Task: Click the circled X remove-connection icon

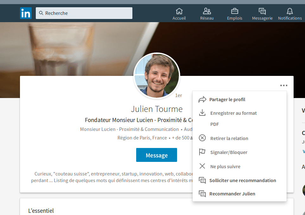Action: click(x=202, y=138)
